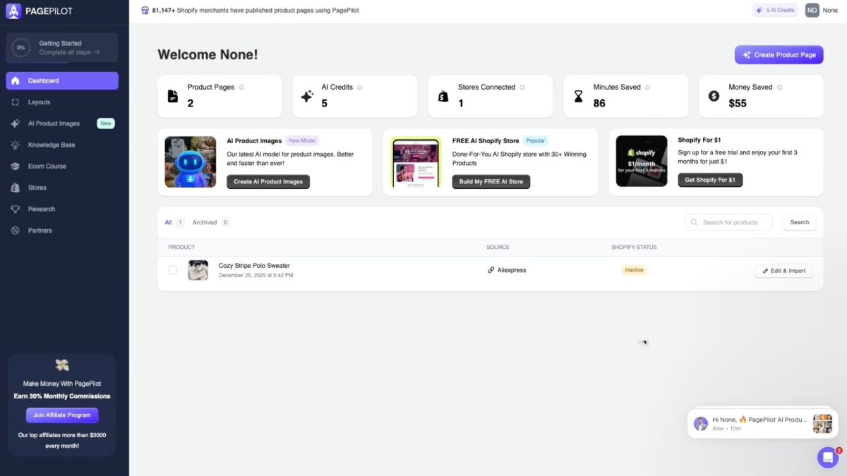The image size is (847, 476).
Task: Click info icon next to Stores Connected
Action: (x=522, y=87)
